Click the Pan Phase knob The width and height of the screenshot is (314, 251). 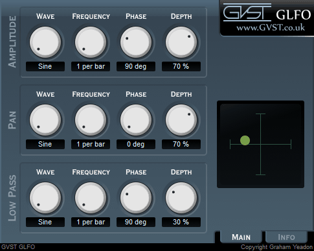[x=136, y=120]
